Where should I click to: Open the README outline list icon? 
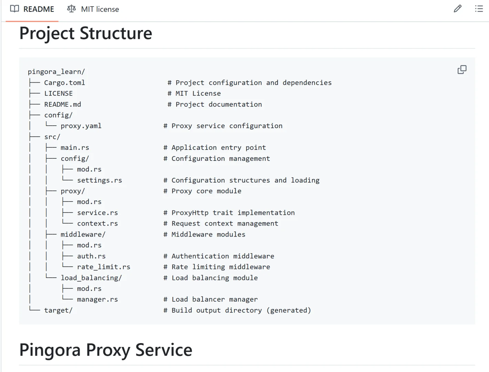click(x=479, y=9)
